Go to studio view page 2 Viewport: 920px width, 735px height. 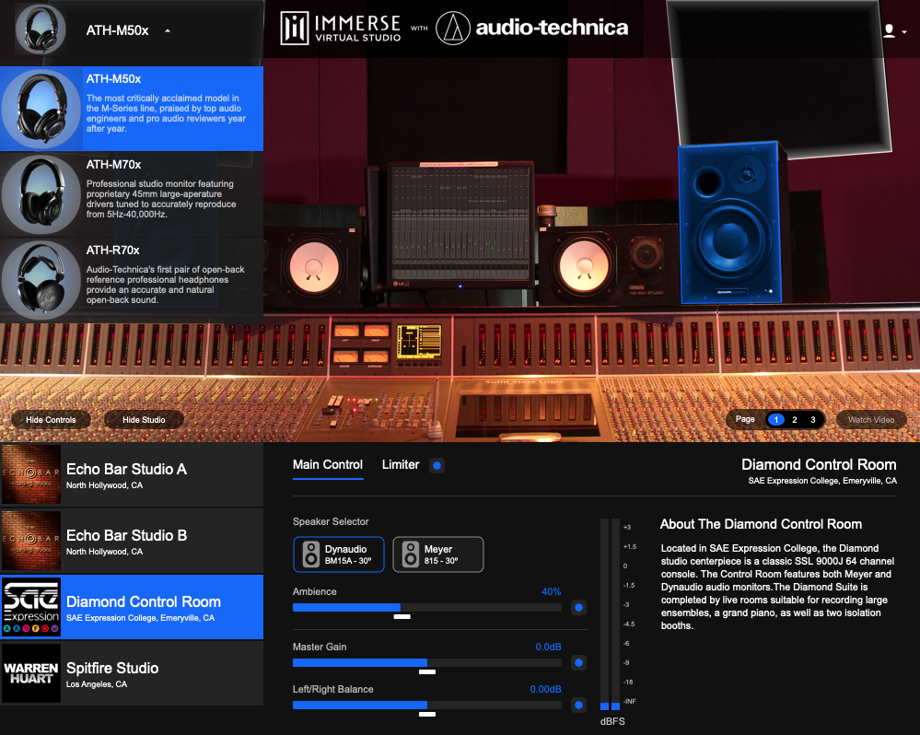pyautogui.click(x=795, y=420)
